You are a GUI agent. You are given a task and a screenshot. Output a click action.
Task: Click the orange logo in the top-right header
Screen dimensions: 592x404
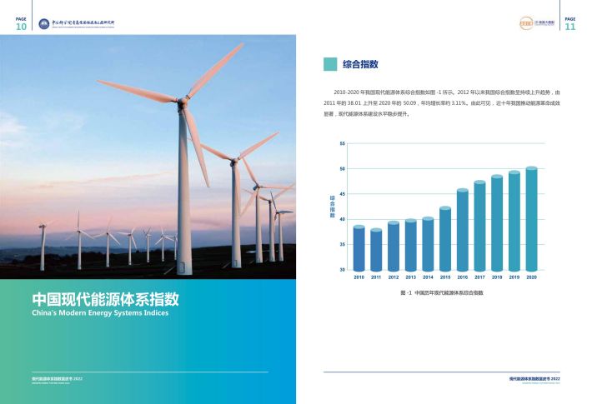tap(534, 23)
